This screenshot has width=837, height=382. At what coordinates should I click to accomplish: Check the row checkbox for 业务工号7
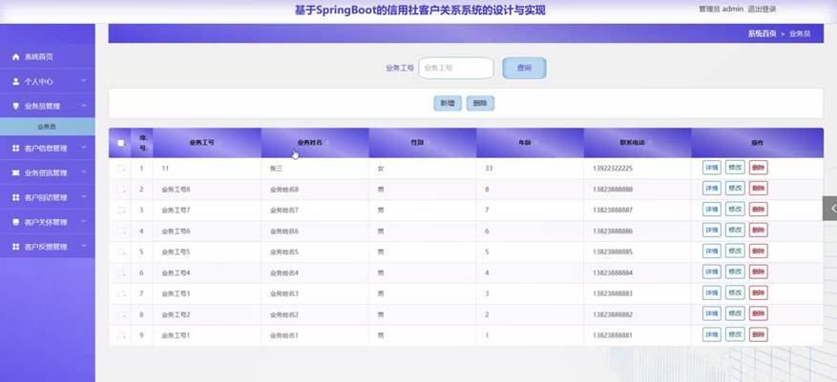pyautogui.click(x=120, y=210)
